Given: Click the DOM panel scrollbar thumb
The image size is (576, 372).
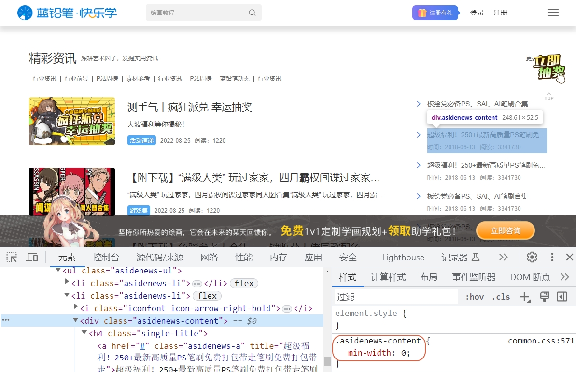Looking at the screenshot, I should pos(327,361).
